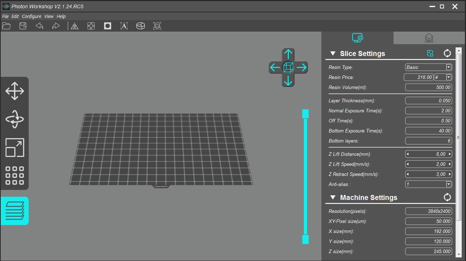Viewport: 466px width, 261px height.
Task: Select the Scale tool in left sidebar
Action: pyautogui.click(x=15, y=147)
